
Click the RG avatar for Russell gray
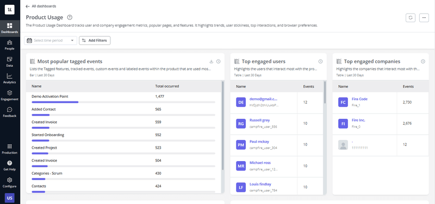pos(241,124)
